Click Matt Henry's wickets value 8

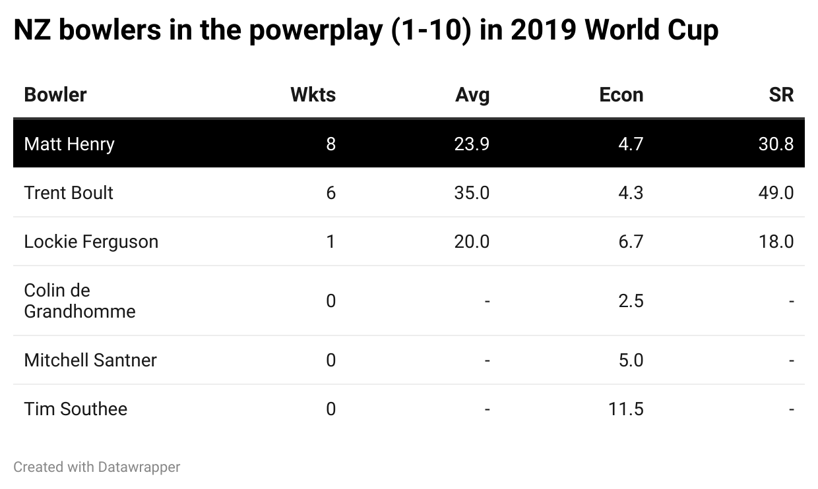tap(330, 144)
